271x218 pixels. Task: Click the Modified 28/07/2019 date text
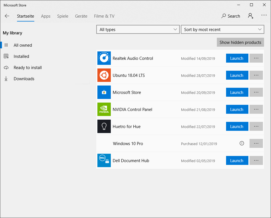click(198, 76)
